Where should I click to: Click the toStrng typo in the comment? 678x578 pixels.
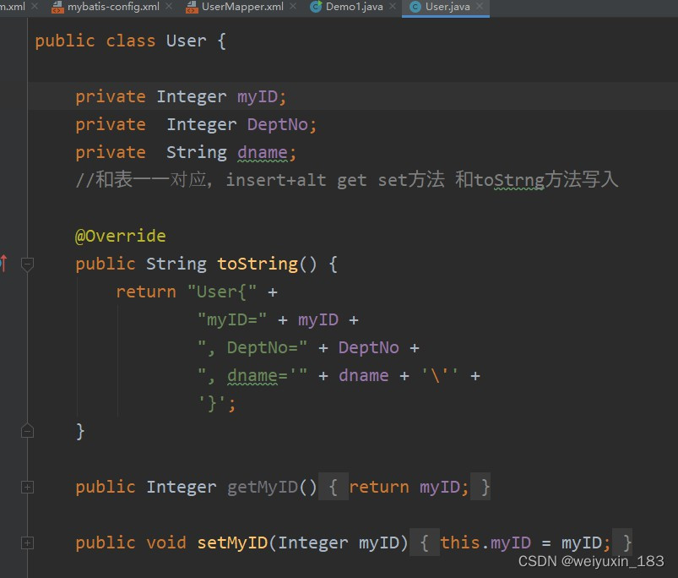click(x=509, y=180)
